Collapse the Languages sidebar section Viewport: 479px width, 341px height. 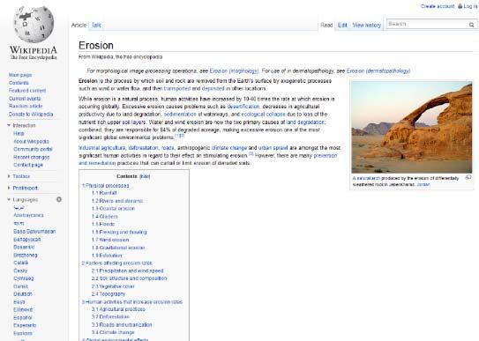9,199
